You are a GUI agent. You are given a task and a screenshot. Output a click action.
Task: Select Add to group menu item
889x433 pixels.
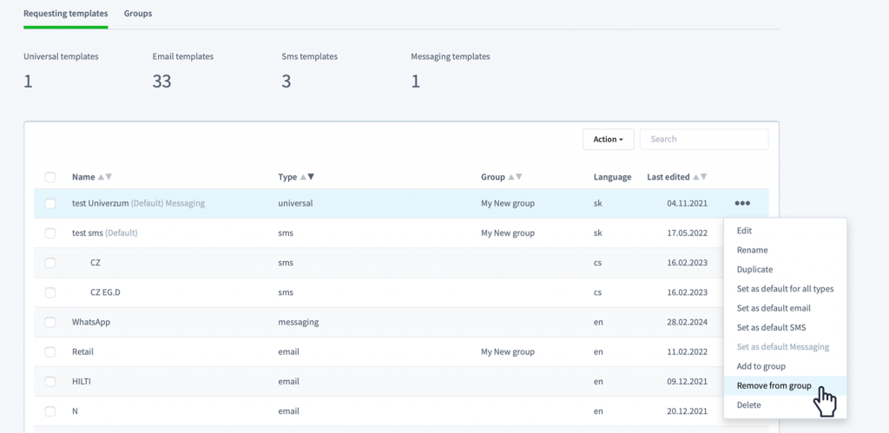tap(761, 366)
